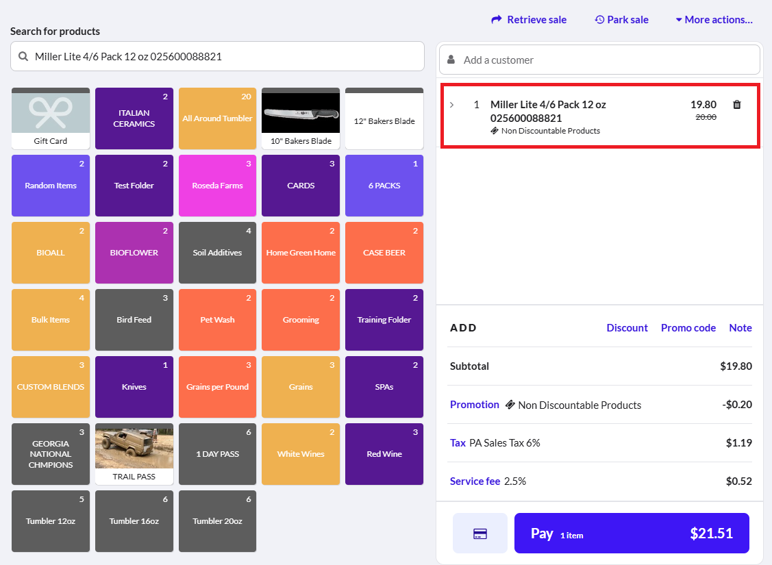Open the Bird Feed folder
The width and height of the screenshot is (772, 565).
[134, 320]
